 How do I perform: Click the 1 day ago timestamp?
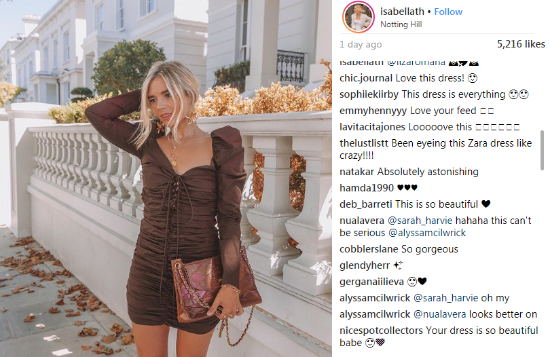pyautogui.click(x=361, y=45)
